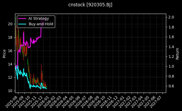182x111 pixels.
Task: Click the magenta AI Strategy legend line
Action: 22,18
